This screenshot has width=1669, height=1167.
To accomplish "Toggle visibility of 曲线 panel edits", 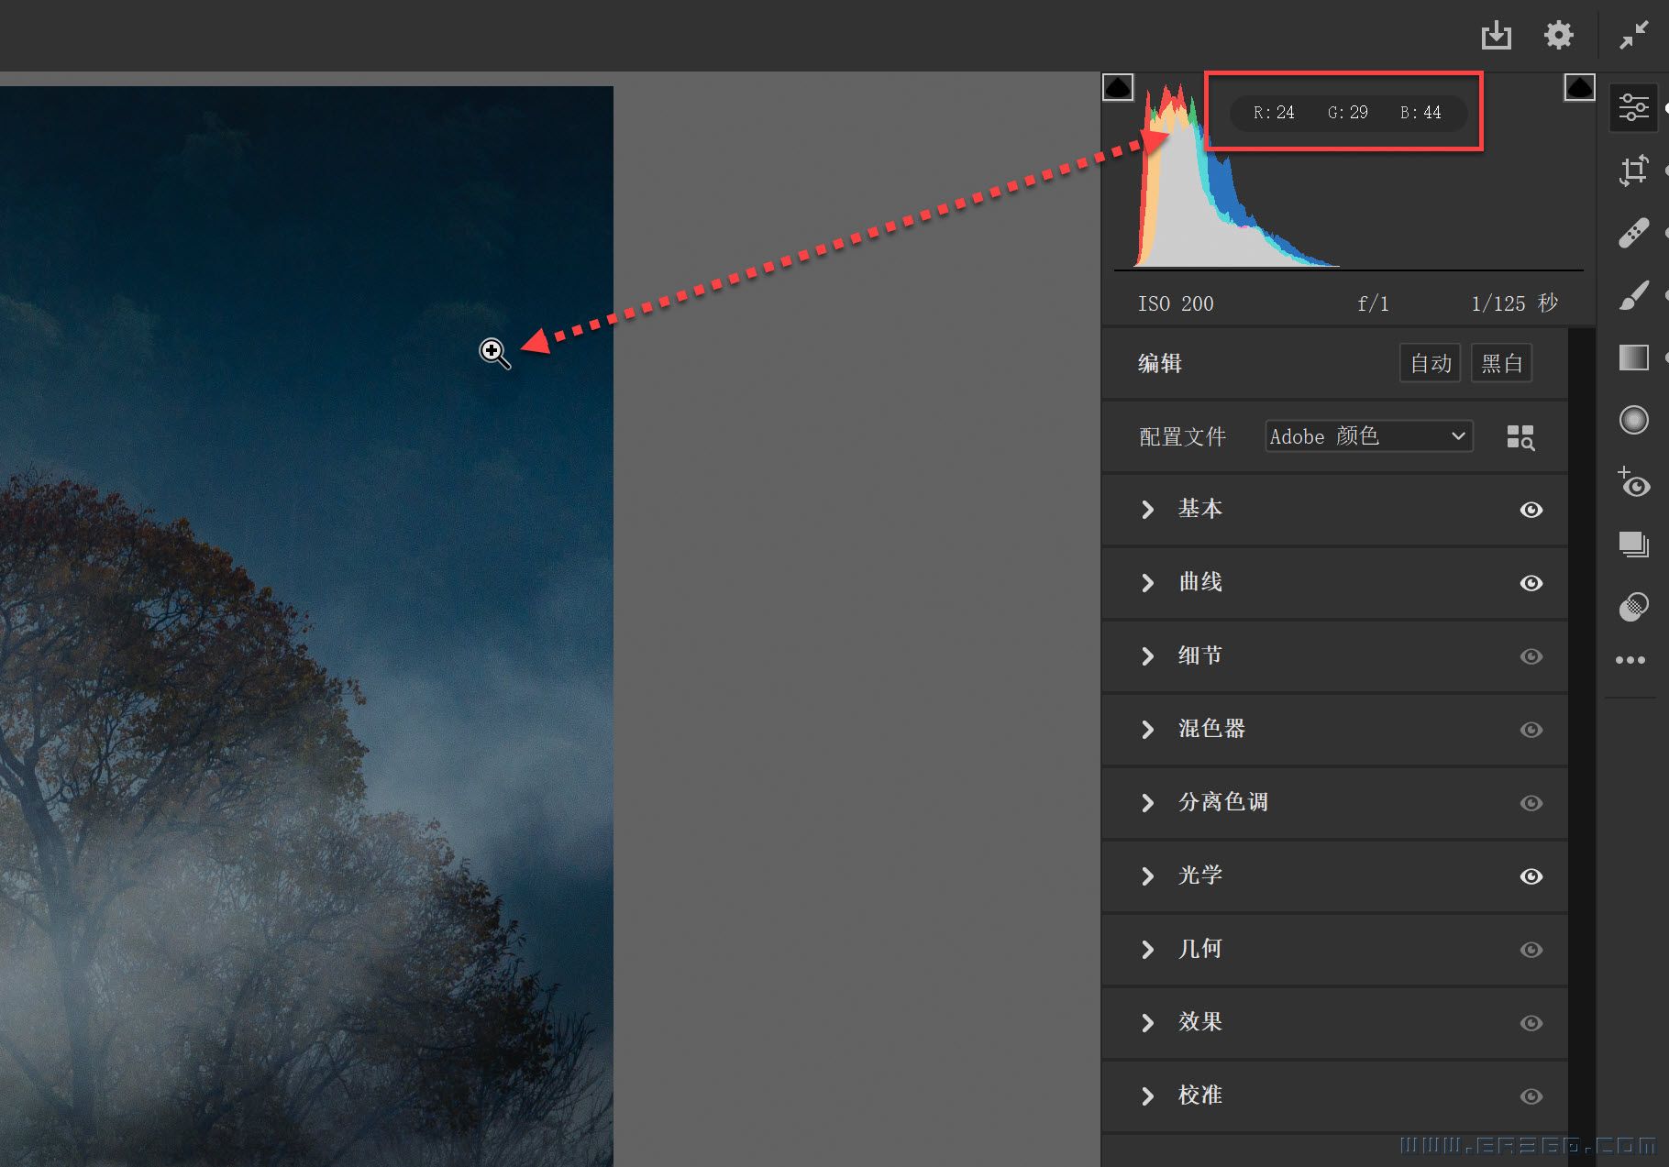I will 1531,583.
